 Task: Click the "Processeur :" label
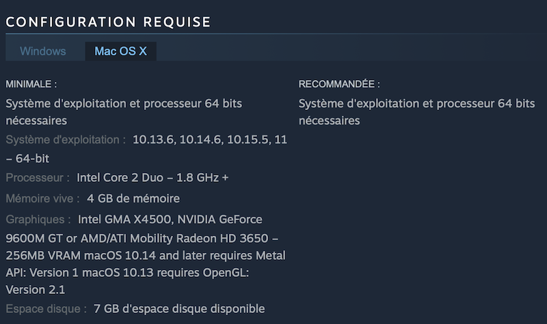click(38, 178)
